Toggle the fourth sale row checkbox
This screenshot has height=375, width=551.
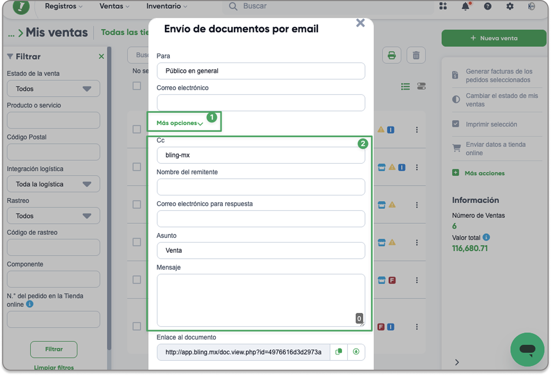[137, 242]
